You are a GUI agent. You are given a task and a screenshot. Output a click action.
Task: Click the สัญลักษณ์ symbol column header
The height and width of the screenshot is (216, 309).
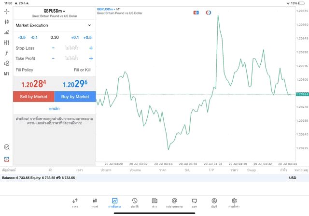pos(9,170)
